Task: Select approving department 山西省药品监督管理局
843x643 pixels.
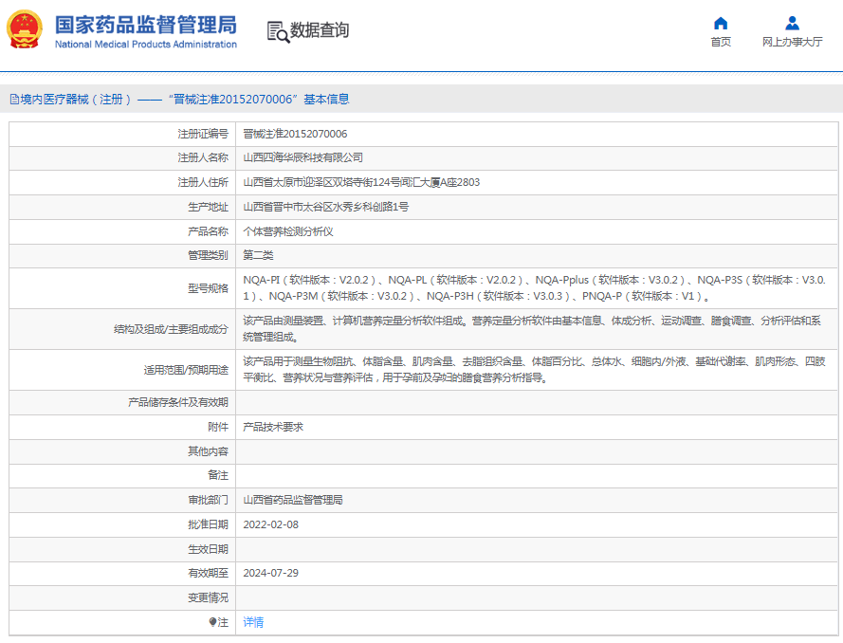Action: (x=293, y=500)
